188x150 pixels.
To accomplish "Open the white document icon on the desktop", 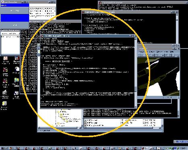I will pyautogui.click(x=17, y=69).
